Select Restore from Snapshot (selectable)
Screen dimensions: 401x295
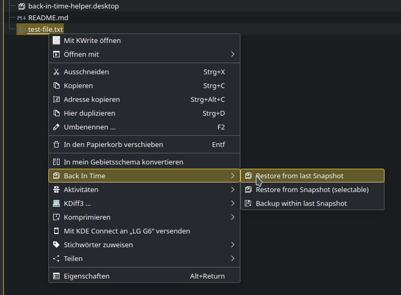click(x=313, y=189)
